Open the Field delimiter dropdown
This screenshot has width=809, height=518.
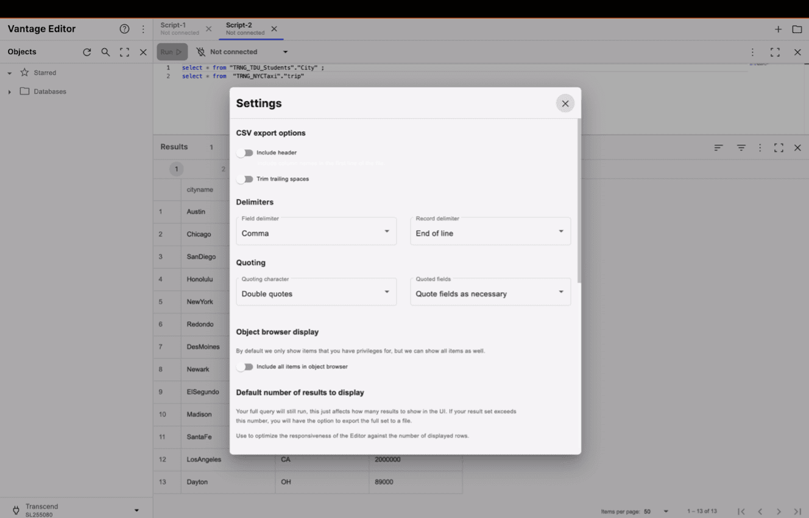pyautogui.click(x=316, y=232)
